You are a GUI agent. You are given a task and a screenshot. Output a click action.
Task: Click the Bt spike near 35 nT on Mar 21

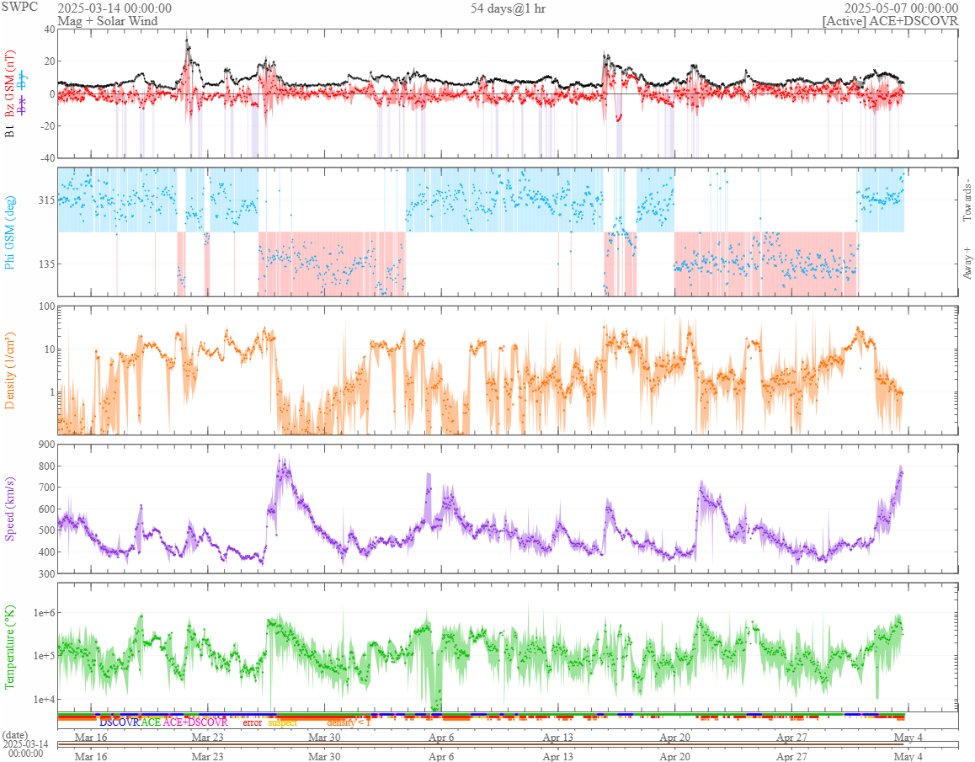(187, 42)
